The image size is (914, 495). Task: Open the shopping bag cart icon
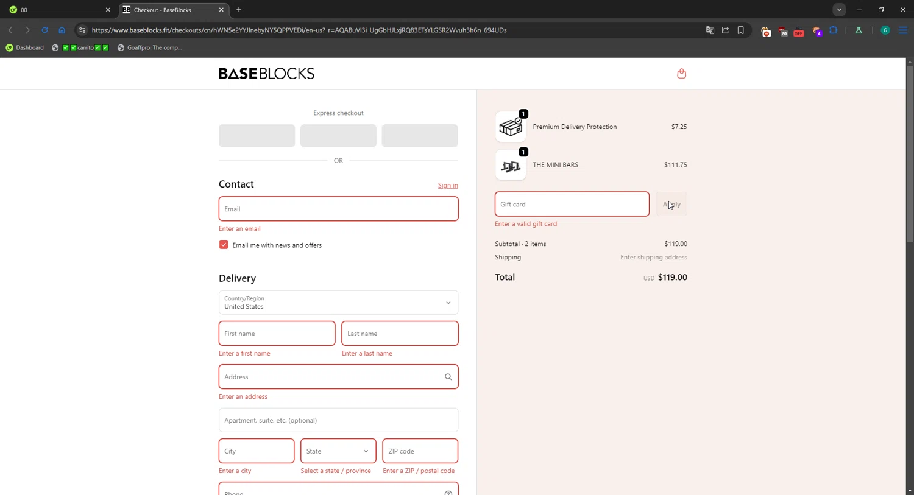coord(681,74)
